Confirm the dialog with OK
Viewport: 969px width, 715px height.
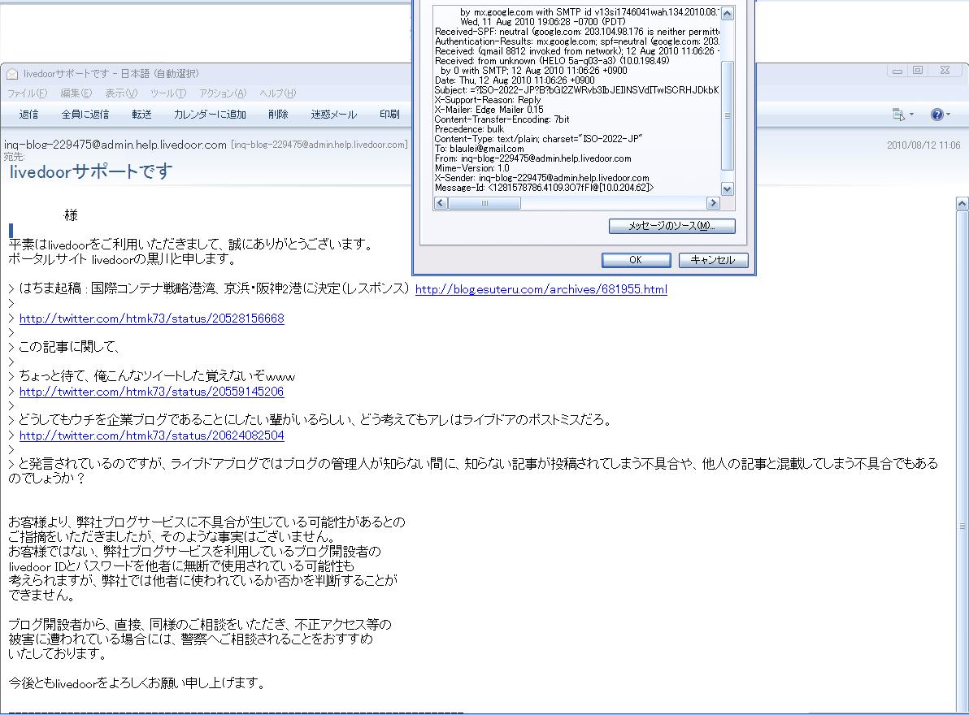point(636,260)
